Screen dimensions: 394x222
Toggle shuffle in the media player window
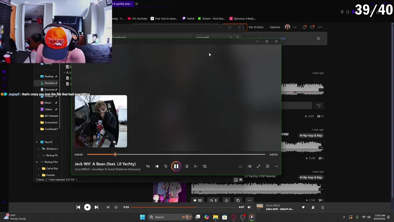click(x=148, y=166)
